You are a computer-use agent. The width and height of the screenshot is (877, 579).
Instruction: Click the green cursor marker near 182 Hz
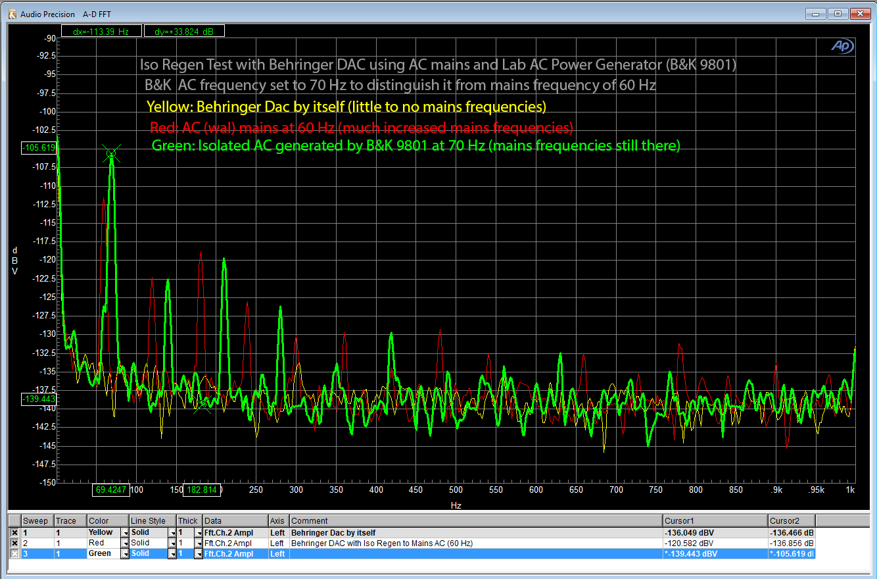point(202,405)
